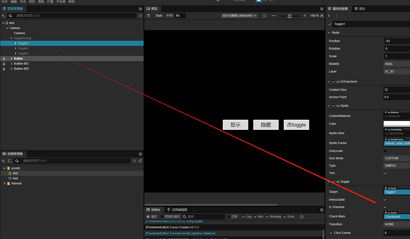Disable the cc.Sprite component checkbox
Image resolution: width=410 pixels, height=239 pixels.
tap(334, 106)
